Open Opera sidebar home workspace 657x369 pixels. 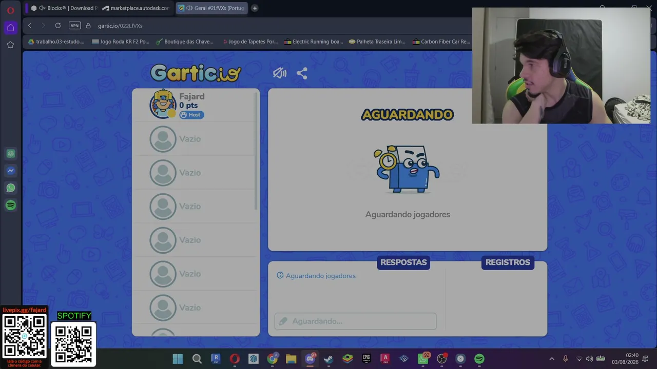click(10, 28)
